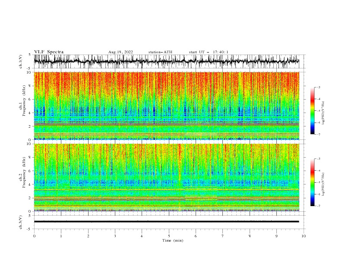Click the ch.2 "Frequency (kHz)" axis label
This screenshot has width=342, height=265.
coord(24,172)
